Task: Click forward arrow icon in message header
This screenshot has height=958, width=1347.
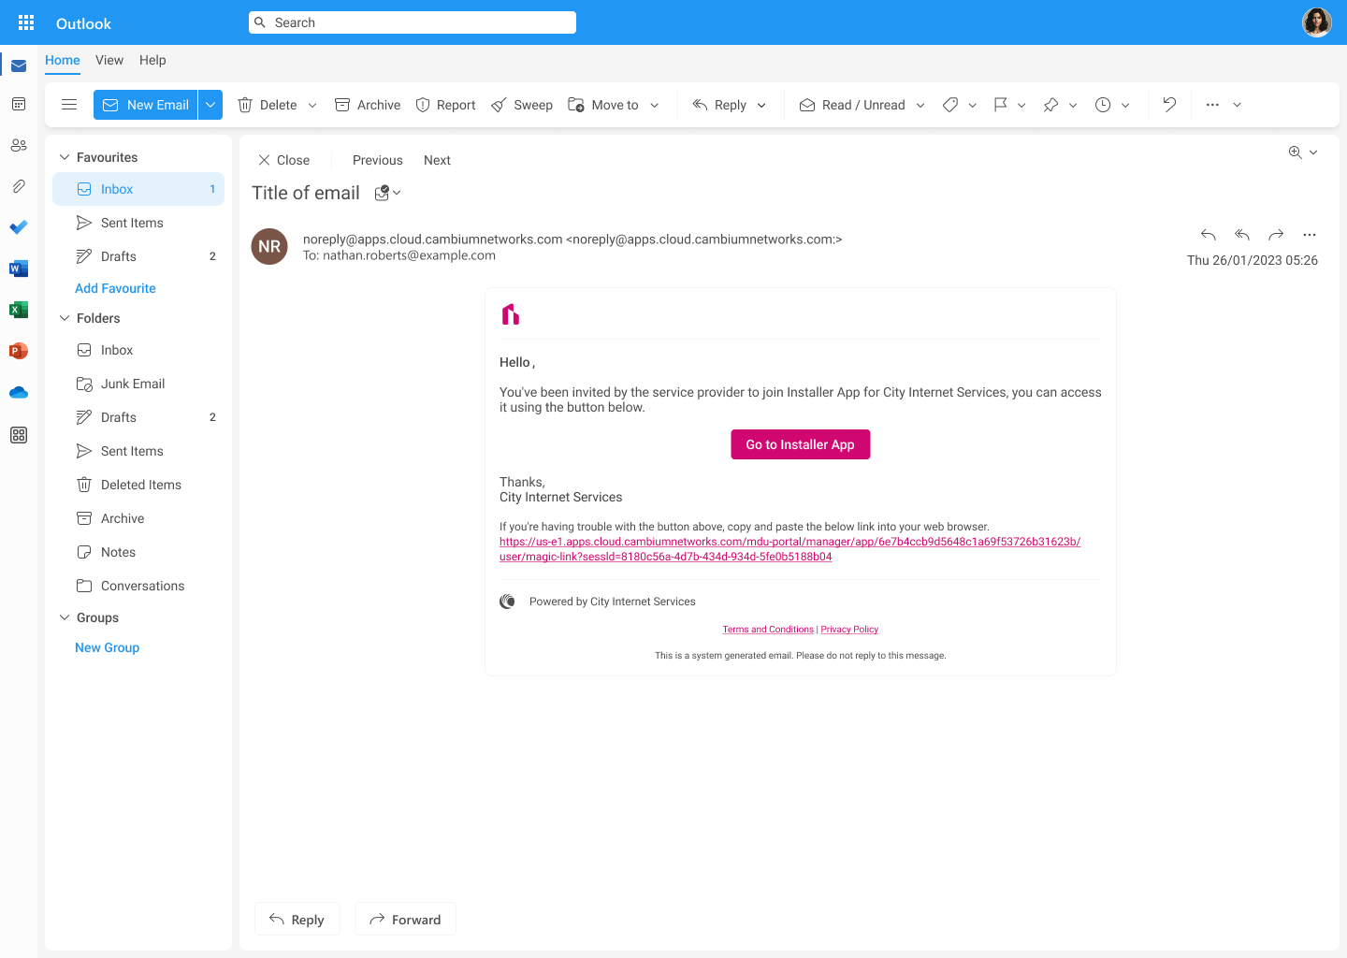Action: coord(1276,235)
